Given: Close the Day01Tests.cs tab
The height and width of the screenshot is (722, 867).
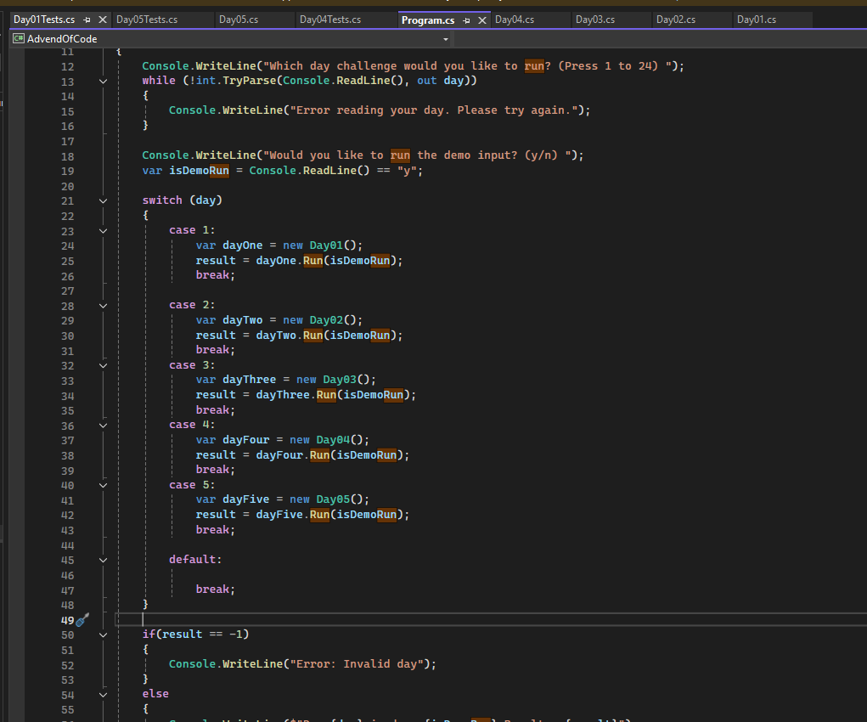Looking at the screenshot, I should click(x=103, y=20).
